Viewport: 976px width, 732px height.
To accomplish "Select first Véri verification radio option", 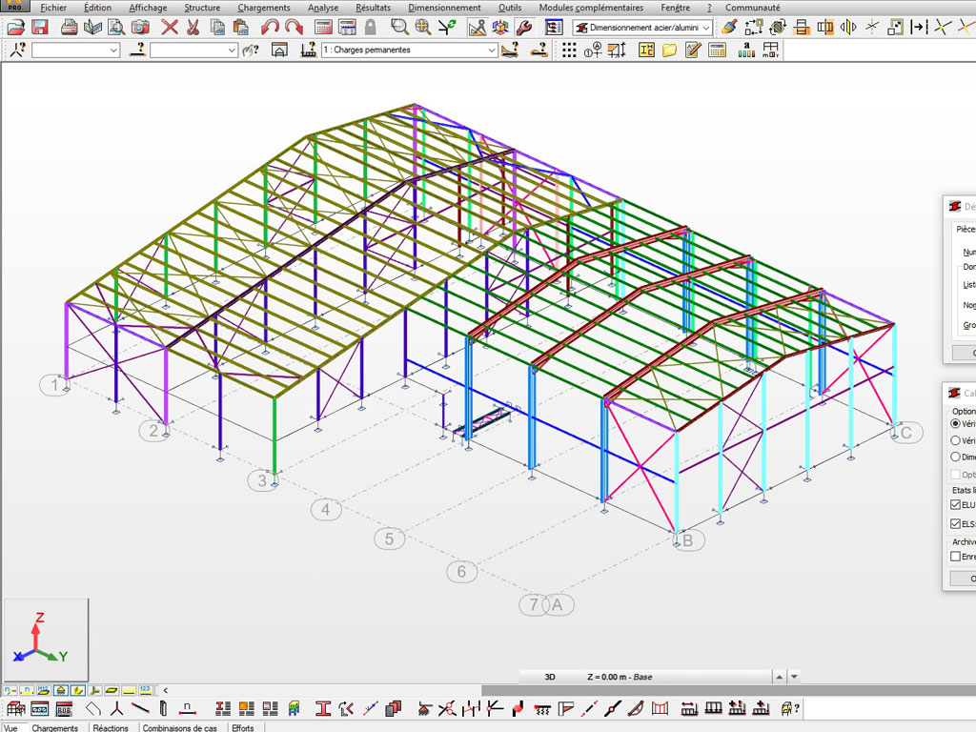I will [x=955, y=423].
